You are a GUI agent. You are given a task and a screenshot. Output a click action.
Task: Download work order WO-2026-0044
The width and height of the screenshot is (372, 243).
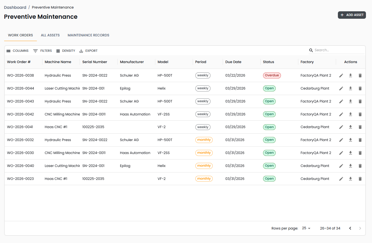click(351, 88)
